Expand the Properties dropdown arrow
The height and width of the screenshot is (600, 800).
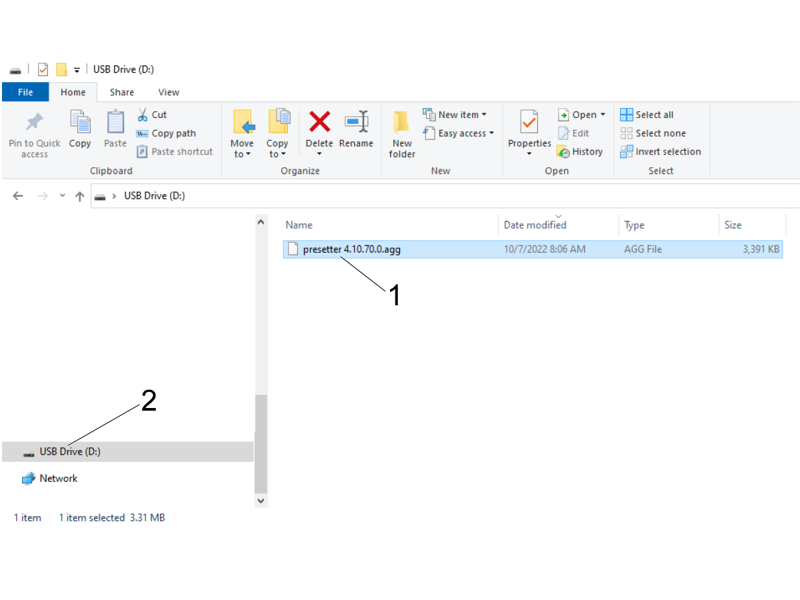coord(529,154)
